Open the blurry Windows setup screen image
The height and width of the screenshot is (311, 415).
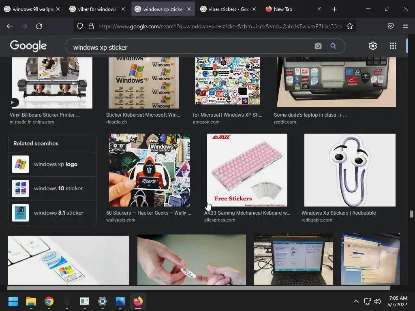click(370, 259)
